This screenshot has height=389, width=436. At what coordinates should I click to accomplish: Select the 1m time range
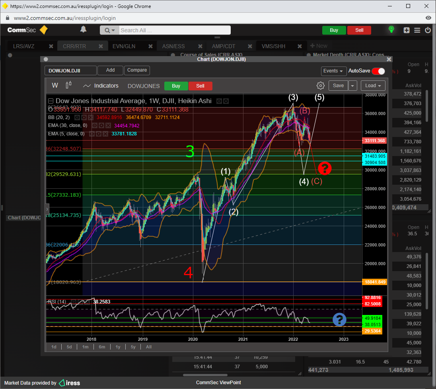[x=86, y=347]
